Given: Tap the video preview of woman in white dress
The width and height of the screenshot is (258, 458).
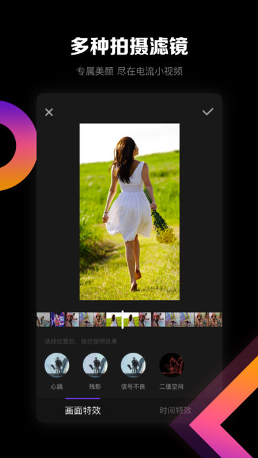Looking at the screenshot, I should (130, 211).
